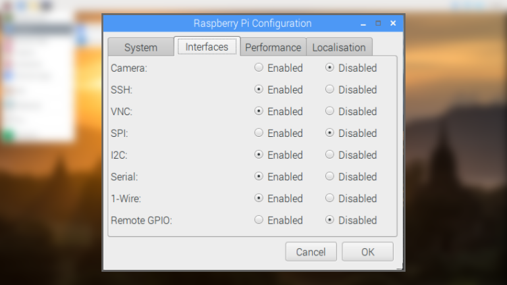507x285 pixels.
Task: Click the SPI: label
Action: [119, 134]
